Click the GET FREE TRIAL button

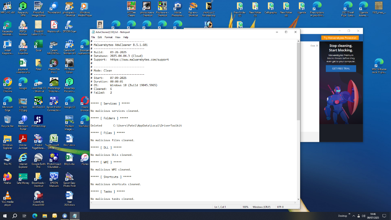pyautogui.click(x=341, y=68)
